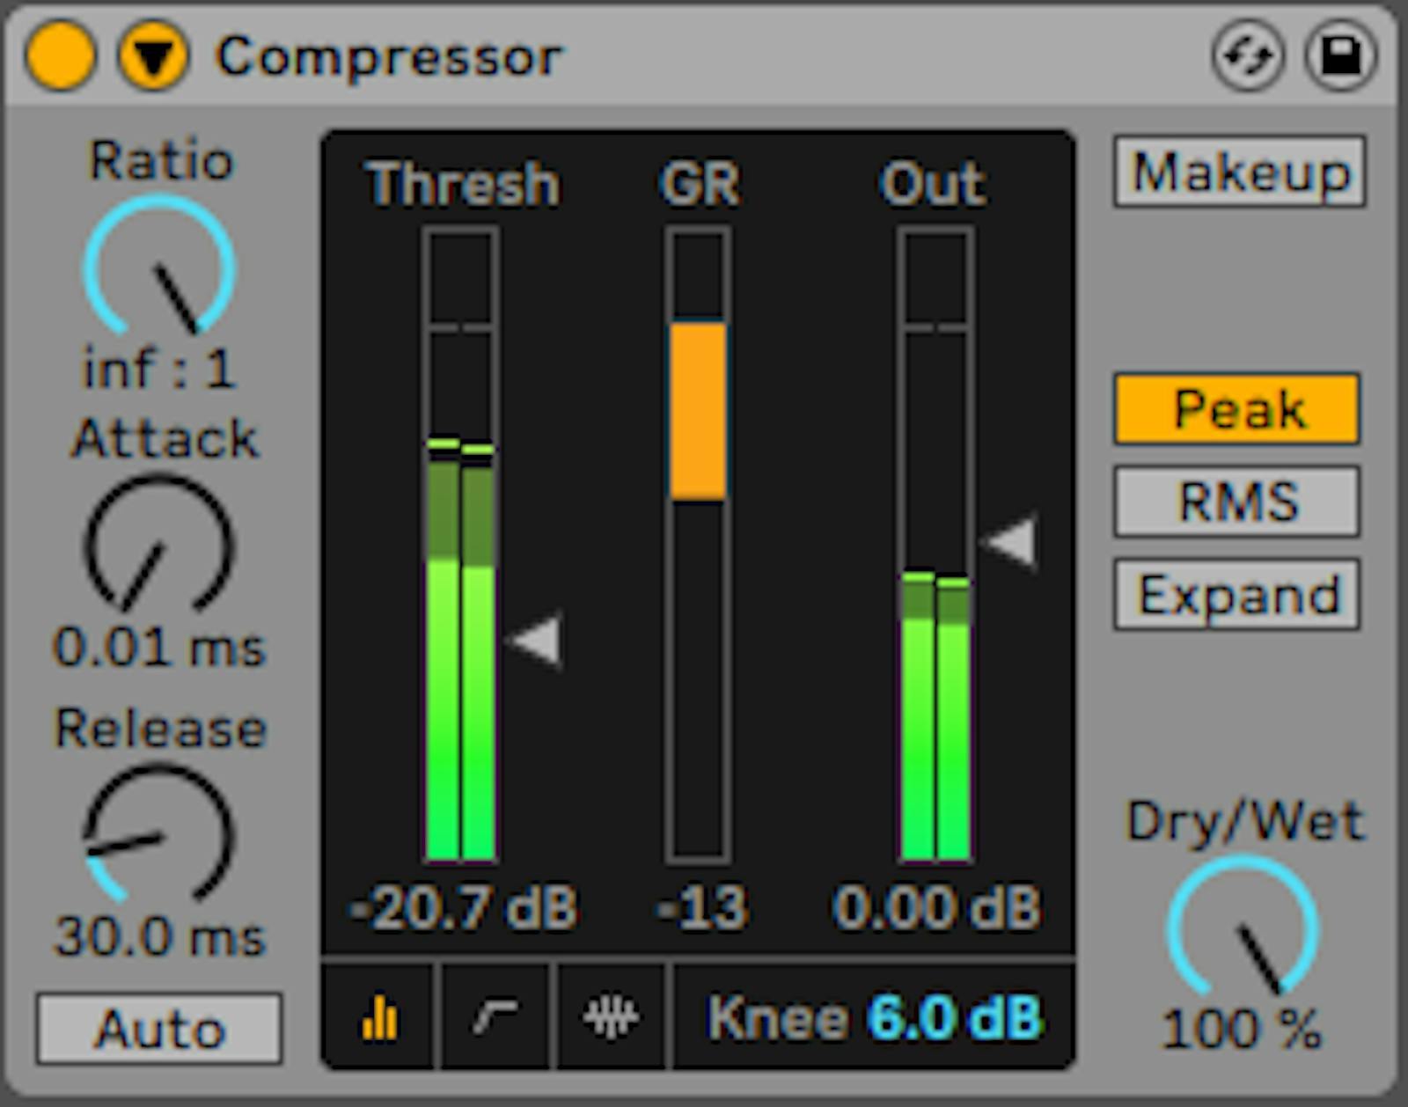1408x1107 pixels.
Task: Toggle the Makeup gain button
Action: [1240, 172]
